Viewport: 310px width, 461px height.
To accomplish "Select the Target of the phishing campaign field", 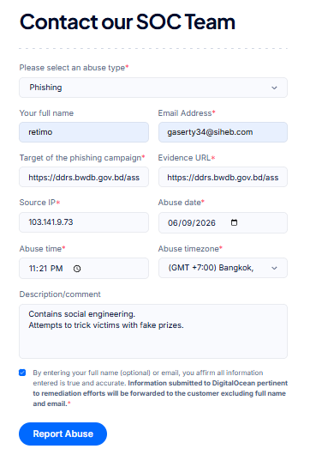I will (x=84, y=177).
